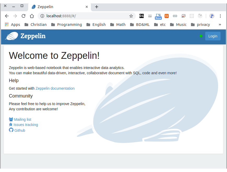
Task: Click the Github octocat icon
Action: [x=11, y=130]
